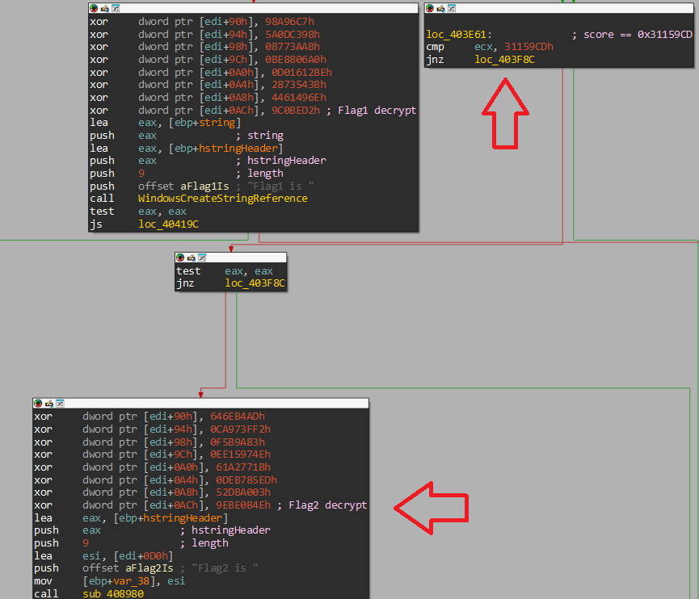Select the xor value 0CA973FF2h
This screenshot has width=699, height=599.
[x=241, y=429]
